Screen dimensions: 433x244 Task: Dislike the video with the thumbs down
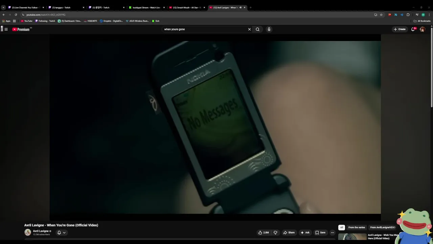pos(275,232)
